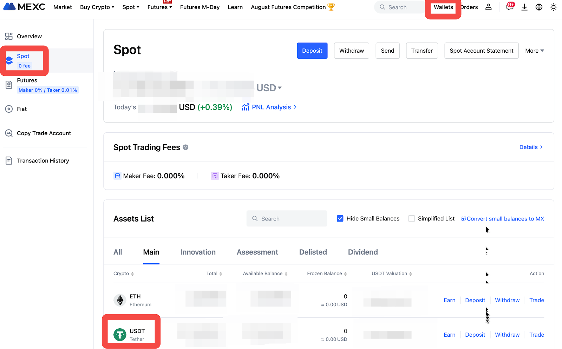Switch to the Innovation tab
The image size is (562, 349).
198,252
